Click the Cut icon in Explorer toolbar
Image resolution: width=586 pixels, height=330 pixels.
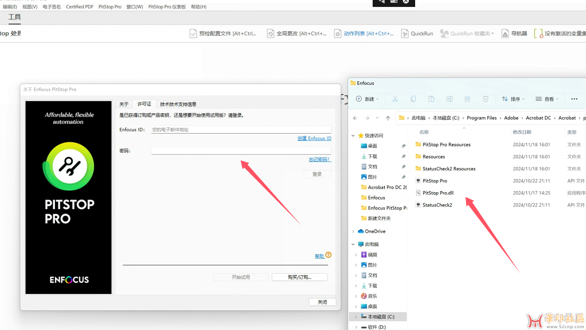coord(395,99)
